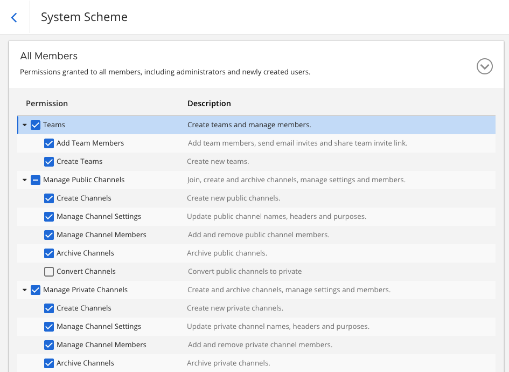509x372 pixels.
Task: Uncheck public Manage Channel Members checkbox
Action: coord(49,235)
